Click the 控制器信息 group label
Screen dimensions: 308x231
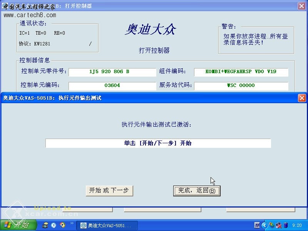(35, 60)
